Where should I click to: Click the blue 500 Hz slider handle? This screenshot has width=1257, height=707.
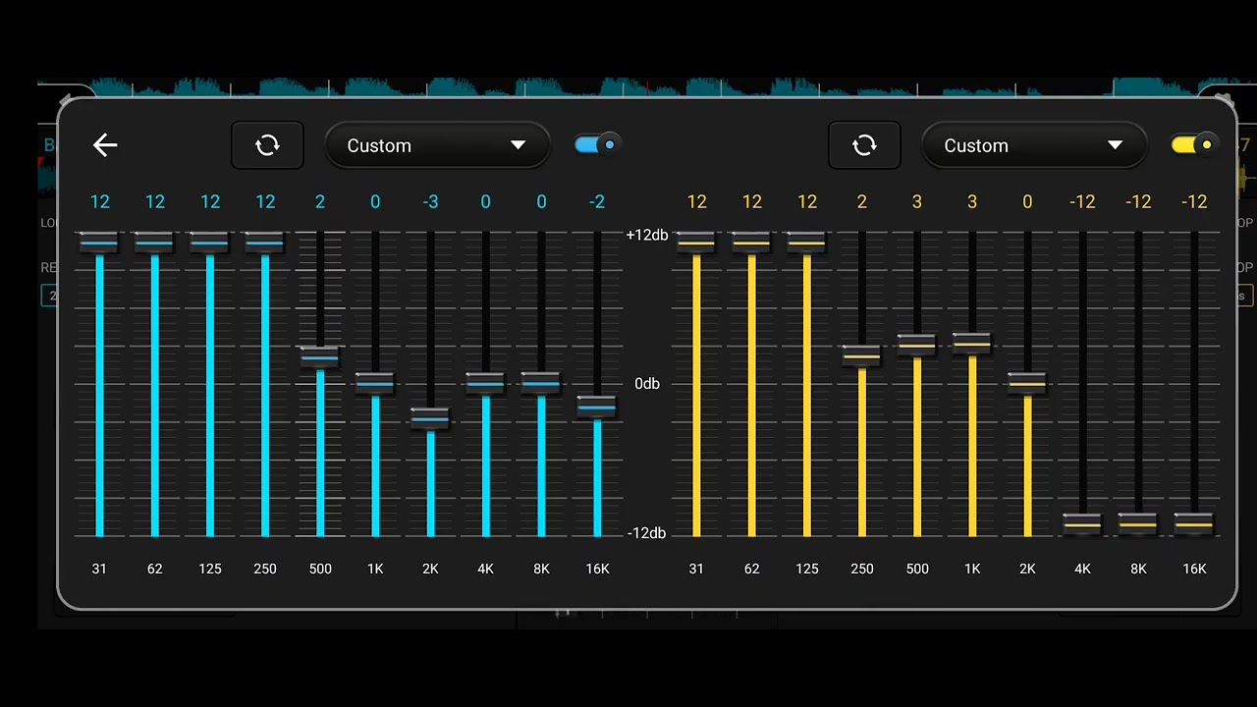coord(320,357)
